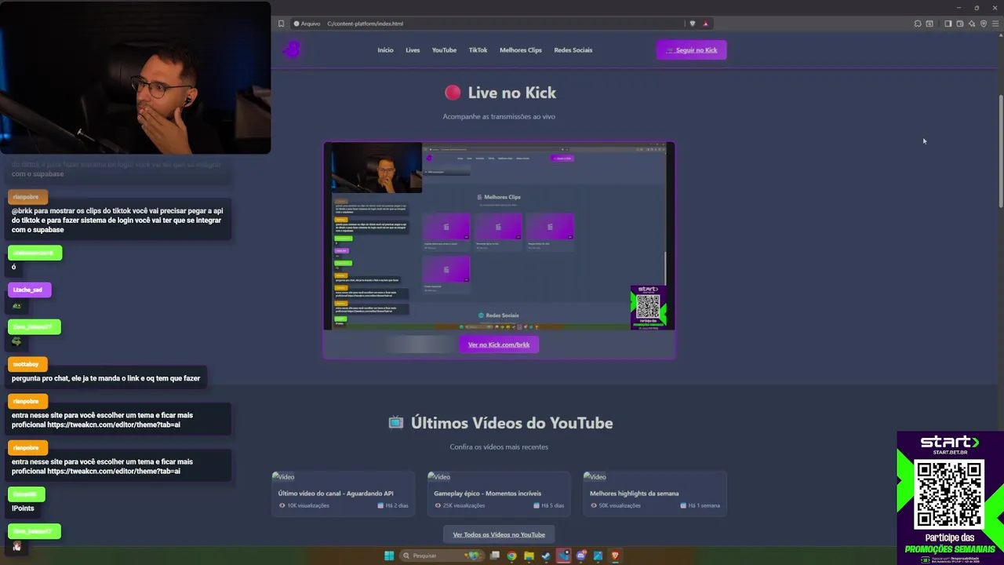Open video Gameplay épico - Momentos incríveis

(x=499, y=494)
